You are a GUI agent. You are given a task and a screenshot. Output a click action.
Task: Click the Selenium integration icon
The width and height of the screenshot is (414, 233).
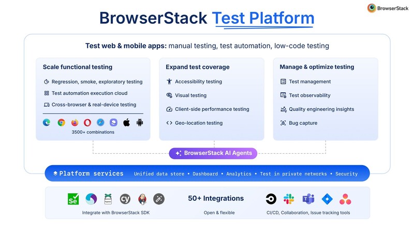tap(73, 199)
